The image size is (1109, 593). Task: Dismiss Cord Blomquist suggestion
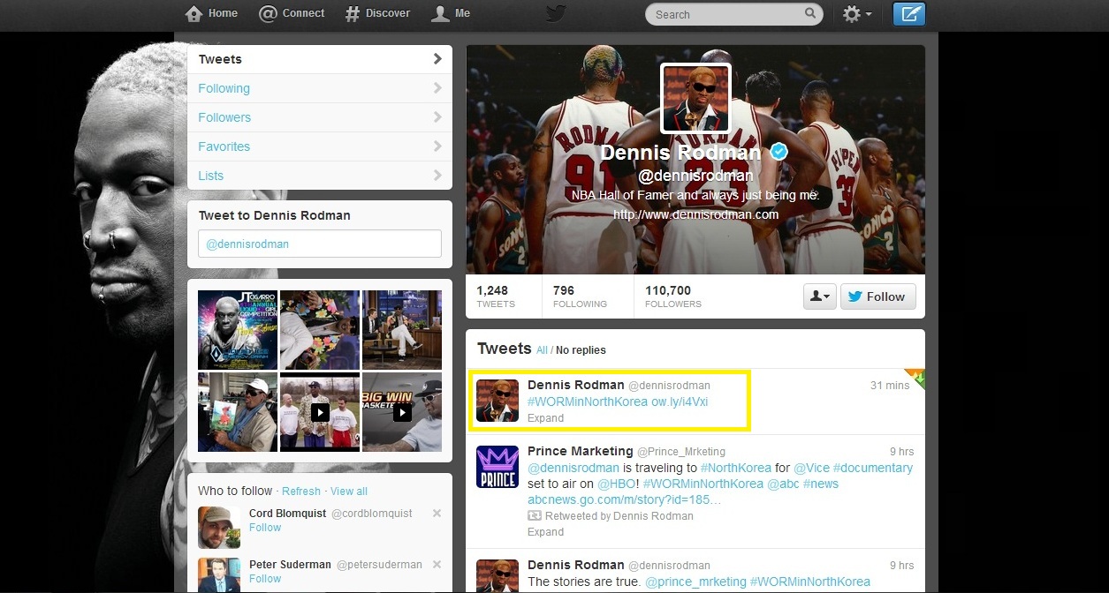coord(437,514)
